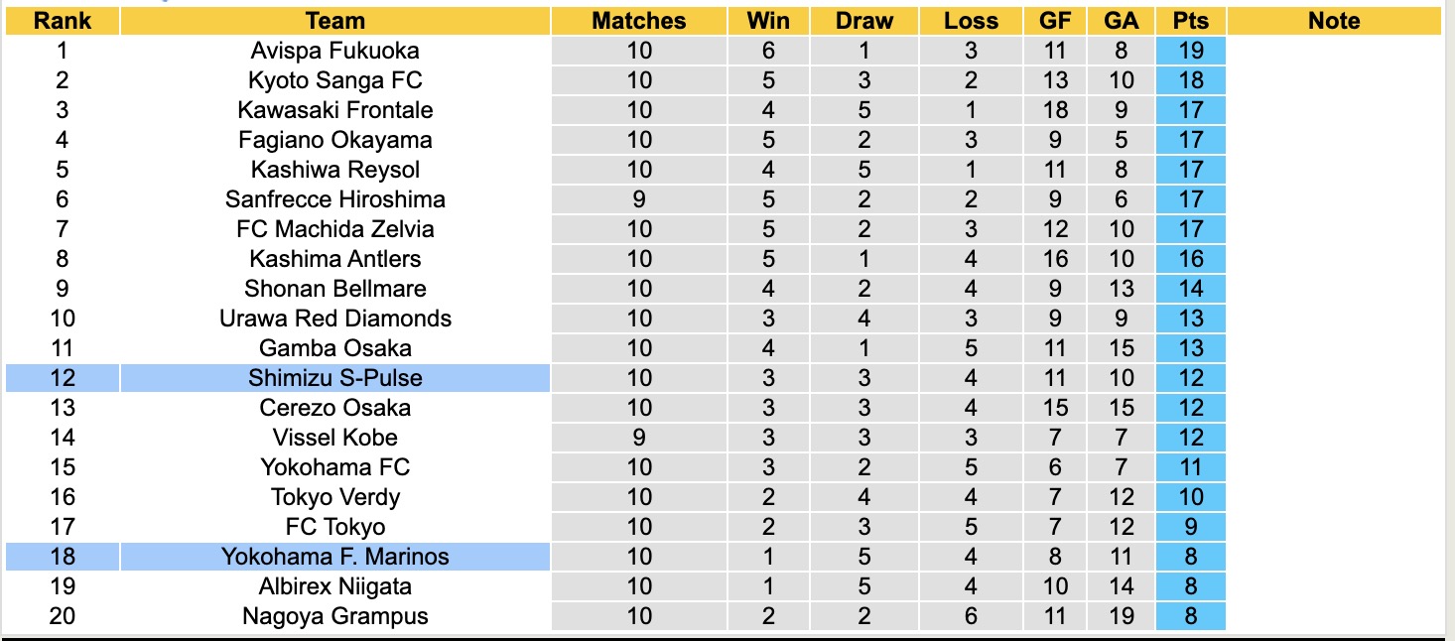
Task: Select the Avispa Fukuoka team name
Action: point(334,51)
